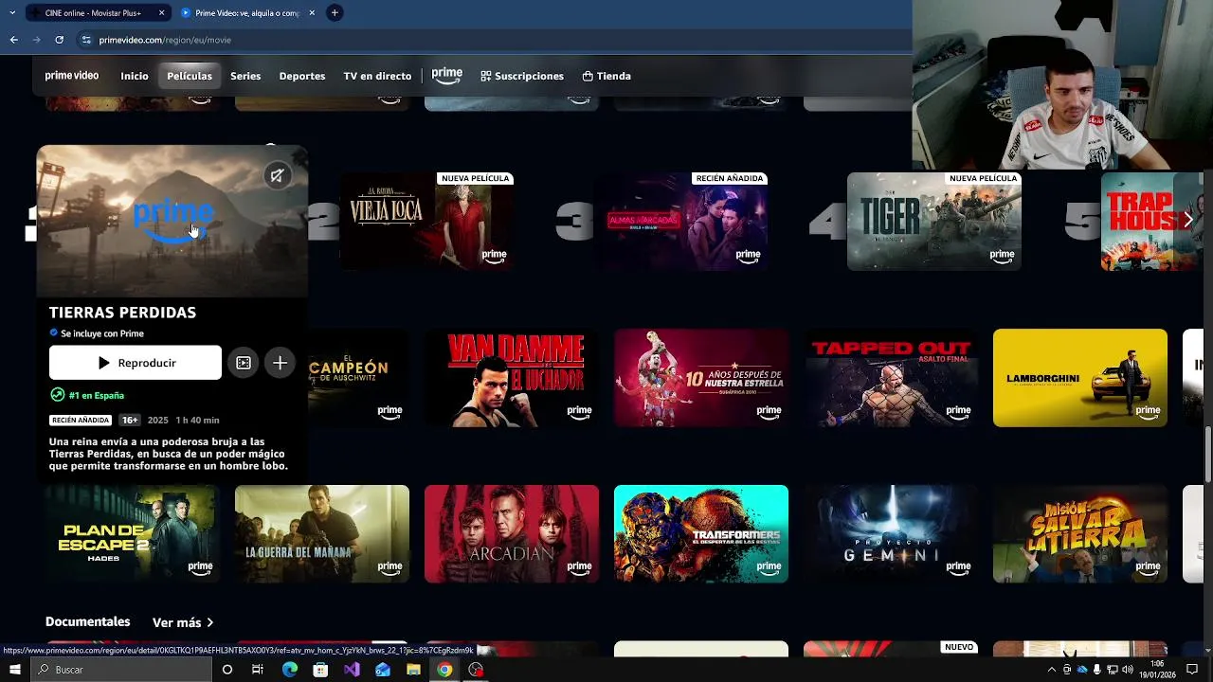Screen dimensions: 1213x682
Task: Open 10 Años Después de Nuestra Estrella thumbnail
Action: point(701,378)
